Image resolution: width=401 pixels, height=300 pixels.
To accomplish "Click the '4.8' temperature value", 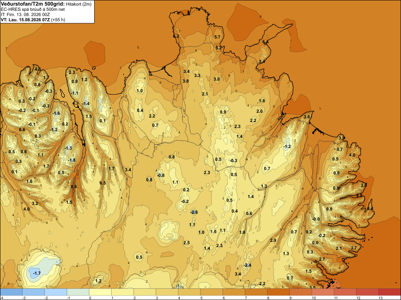I will 37,69.
